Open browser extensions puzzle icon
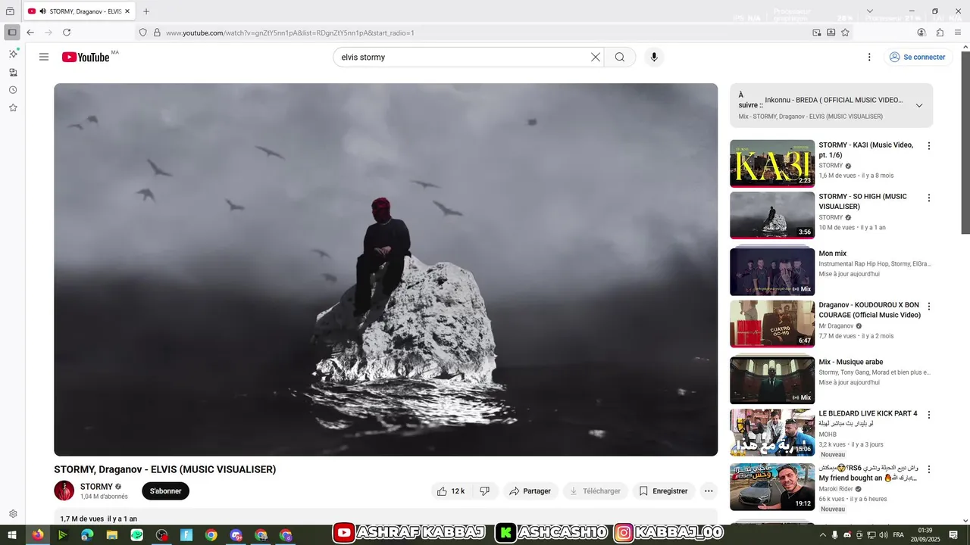Viewport: 970px width, 545px height. point(940,33)
